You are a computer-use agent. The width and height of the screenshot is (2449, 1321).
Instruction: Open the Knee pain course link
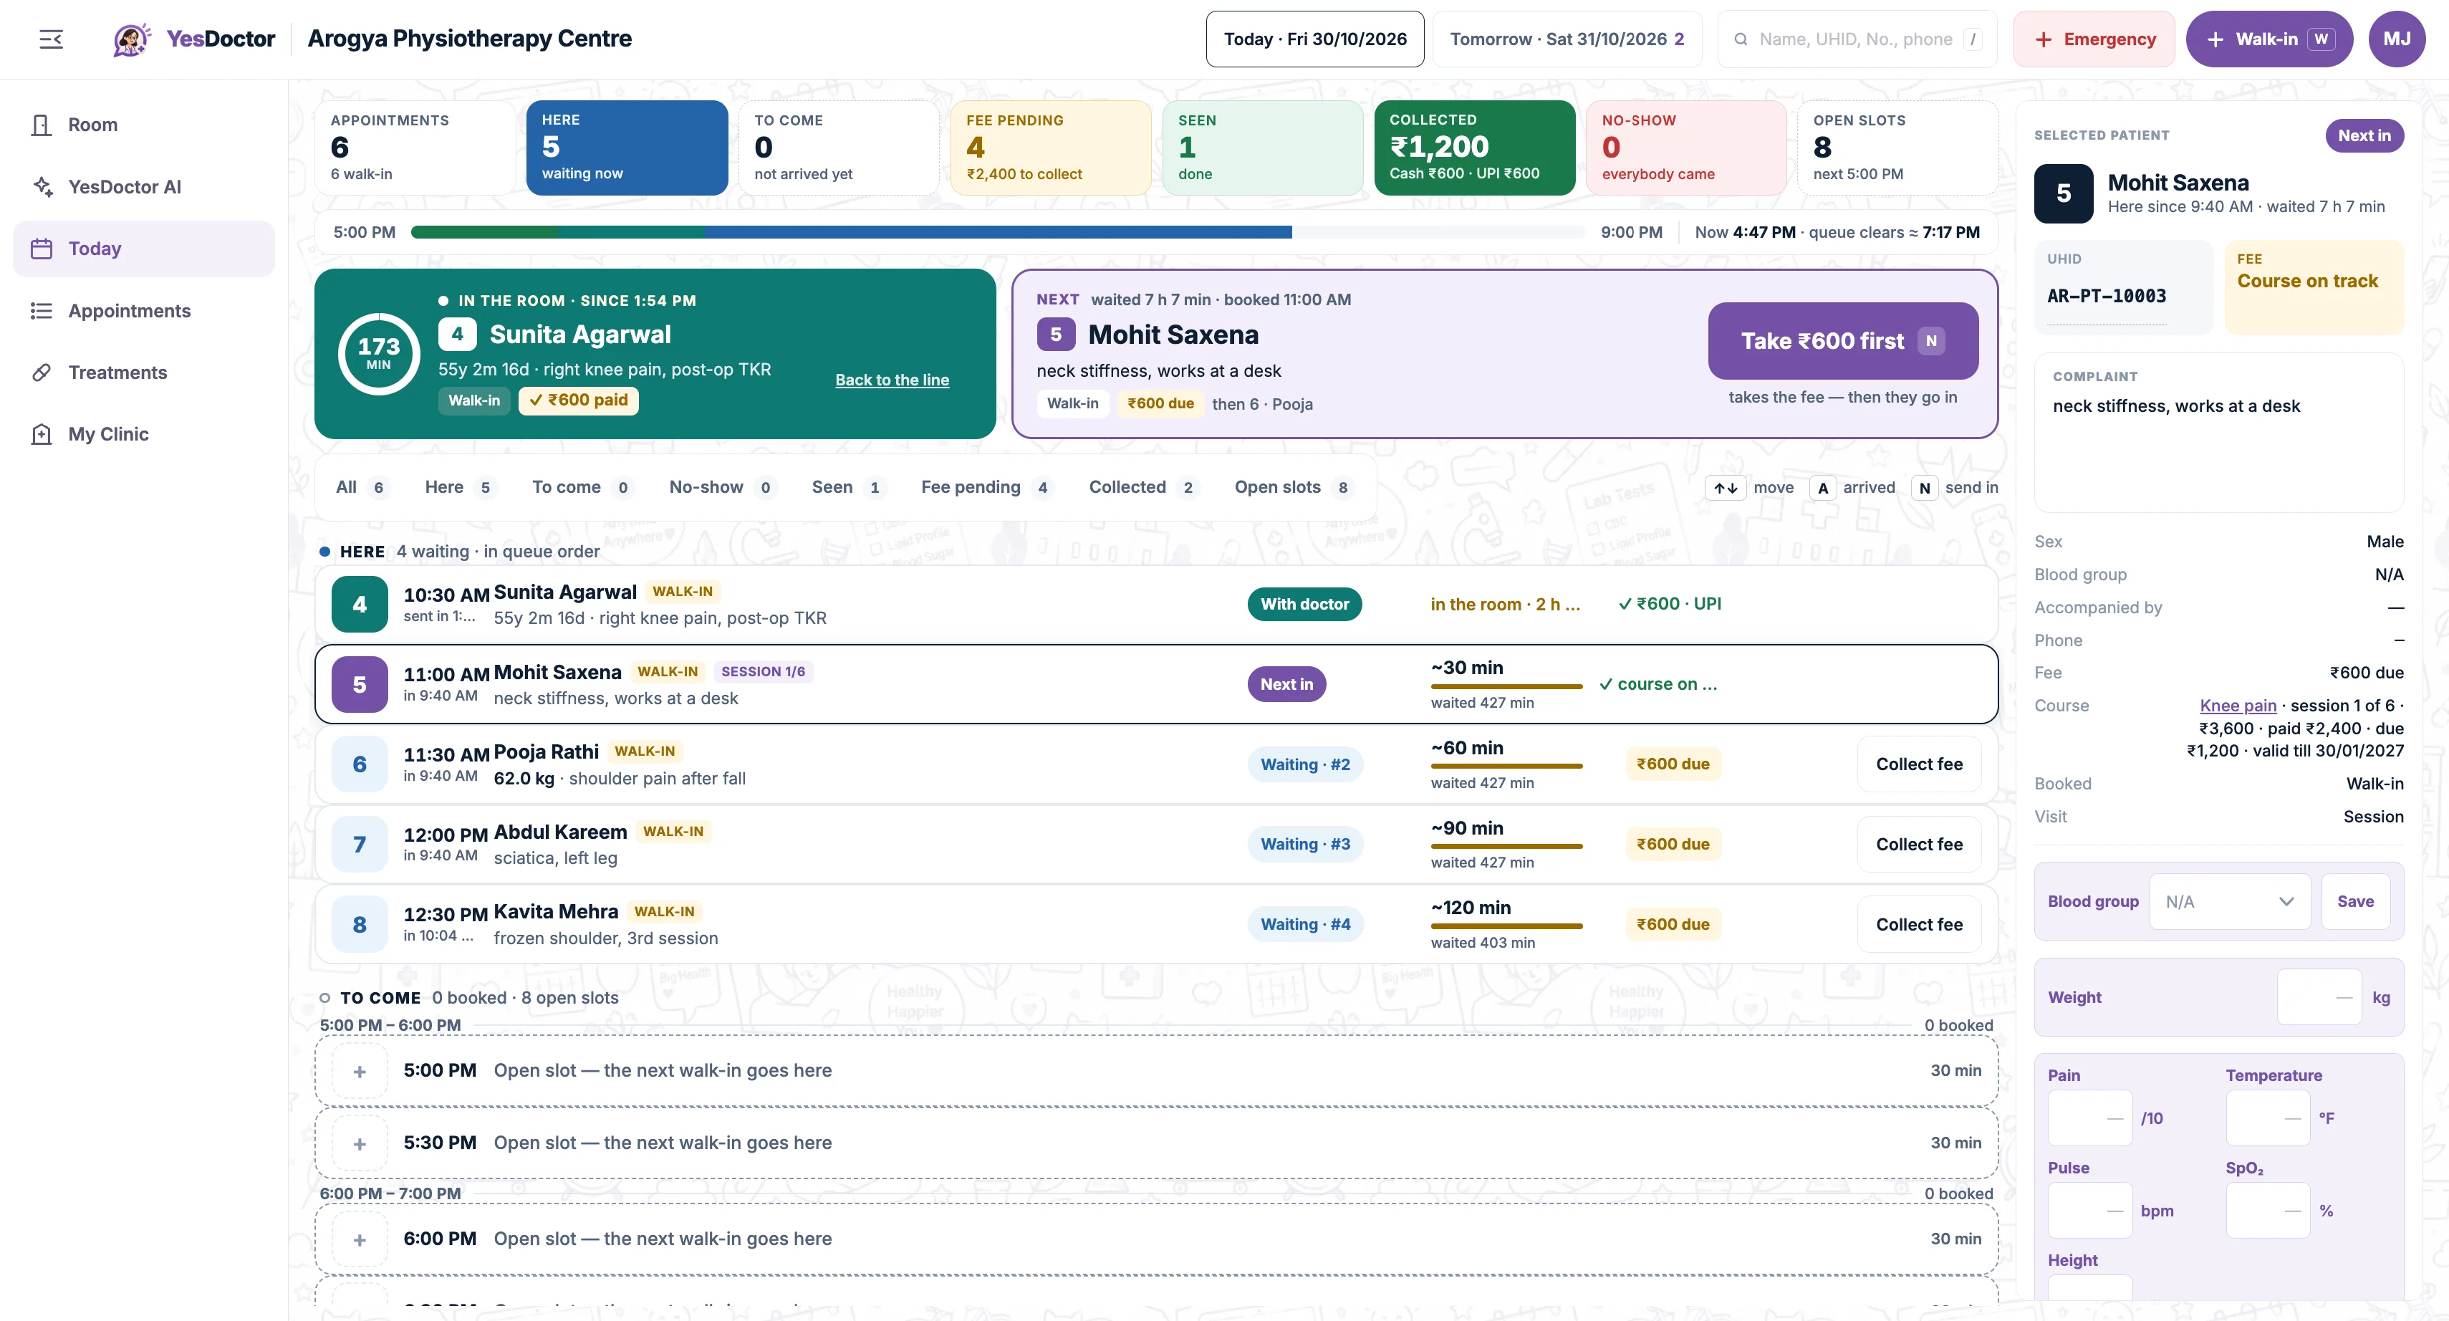click(x=2237, y=706)
